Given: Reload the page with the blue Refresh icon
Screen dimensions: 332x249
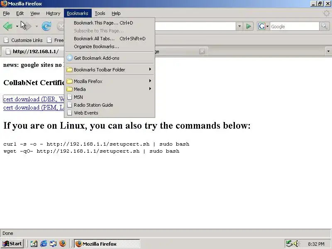Looking at the screenshot, I should 46,27.
